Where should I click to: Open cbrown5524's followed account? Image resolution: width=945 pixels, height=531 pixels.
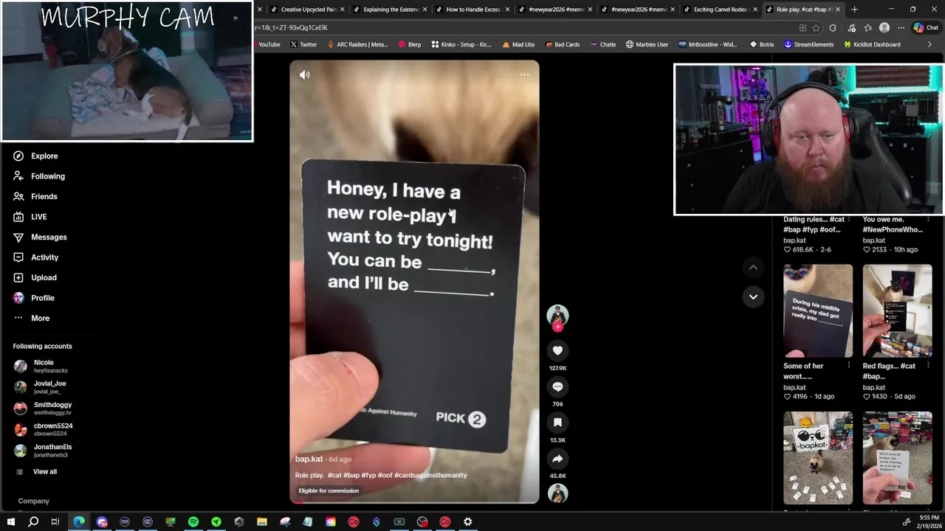point(43,429)
